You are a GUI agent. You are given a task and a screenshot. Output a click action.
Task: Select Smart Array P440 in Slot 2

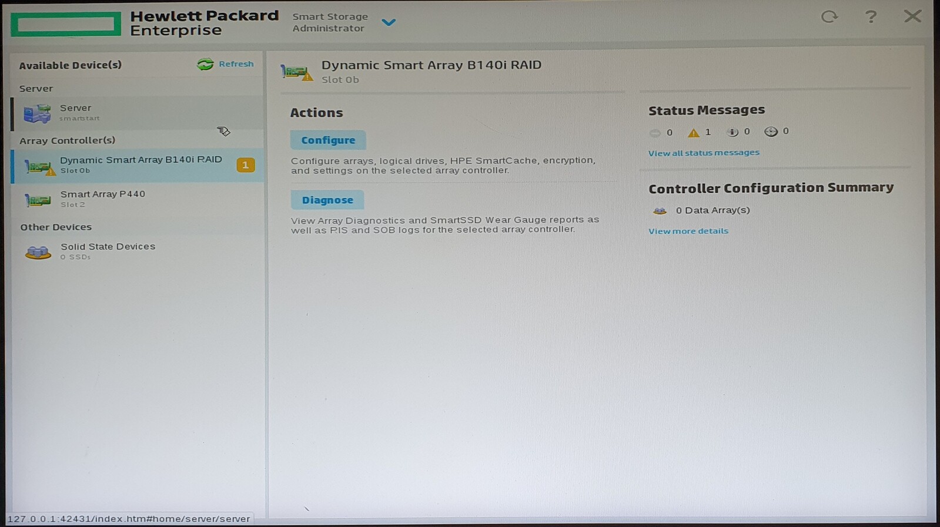coord(138,199)
